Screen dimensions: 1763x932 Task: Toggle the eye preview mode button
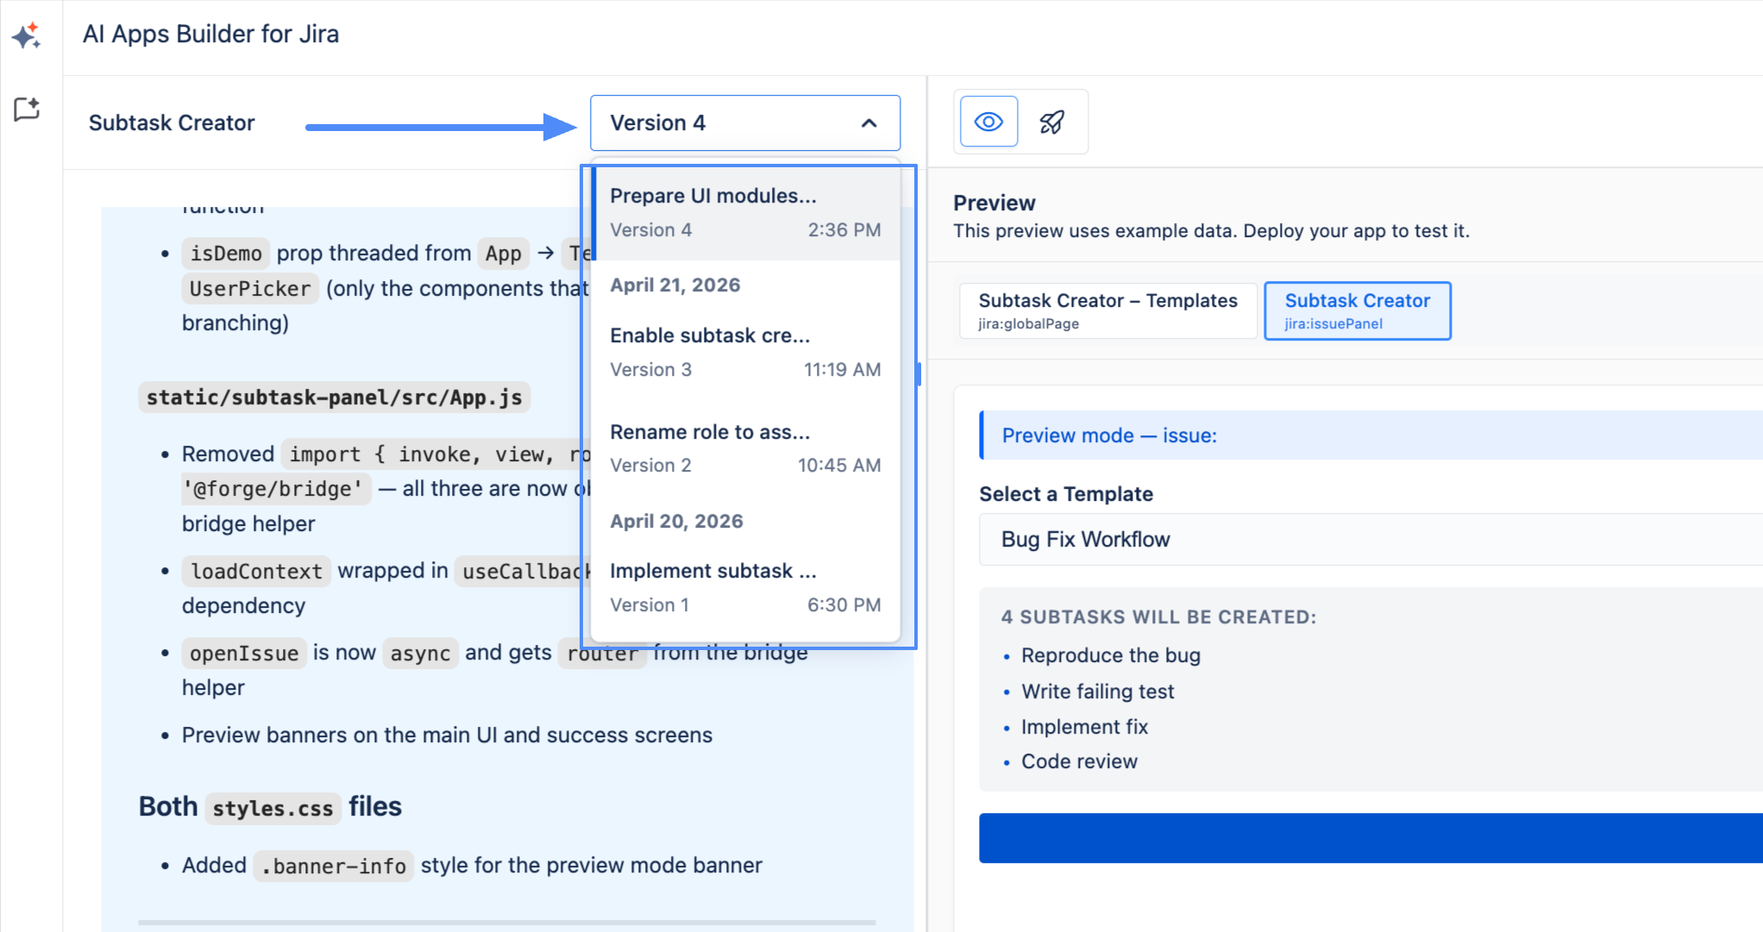point(988,122)
